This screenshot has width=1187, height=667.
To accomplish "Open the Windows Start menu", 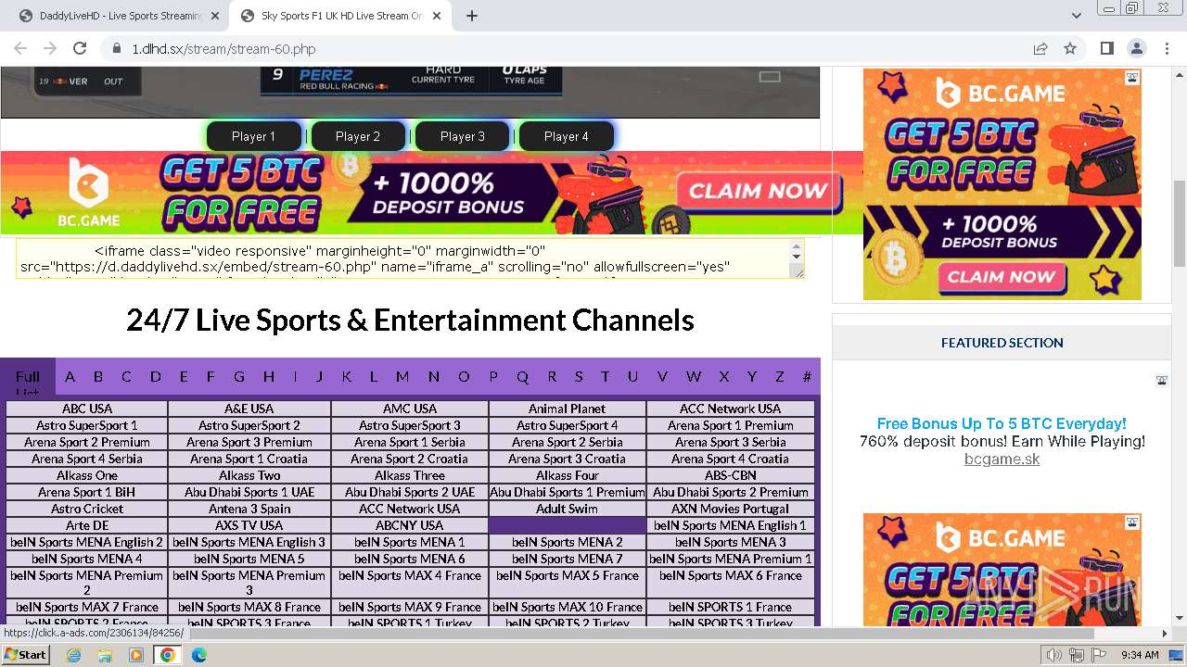I will pyautogui.click(x=25, y=655).
